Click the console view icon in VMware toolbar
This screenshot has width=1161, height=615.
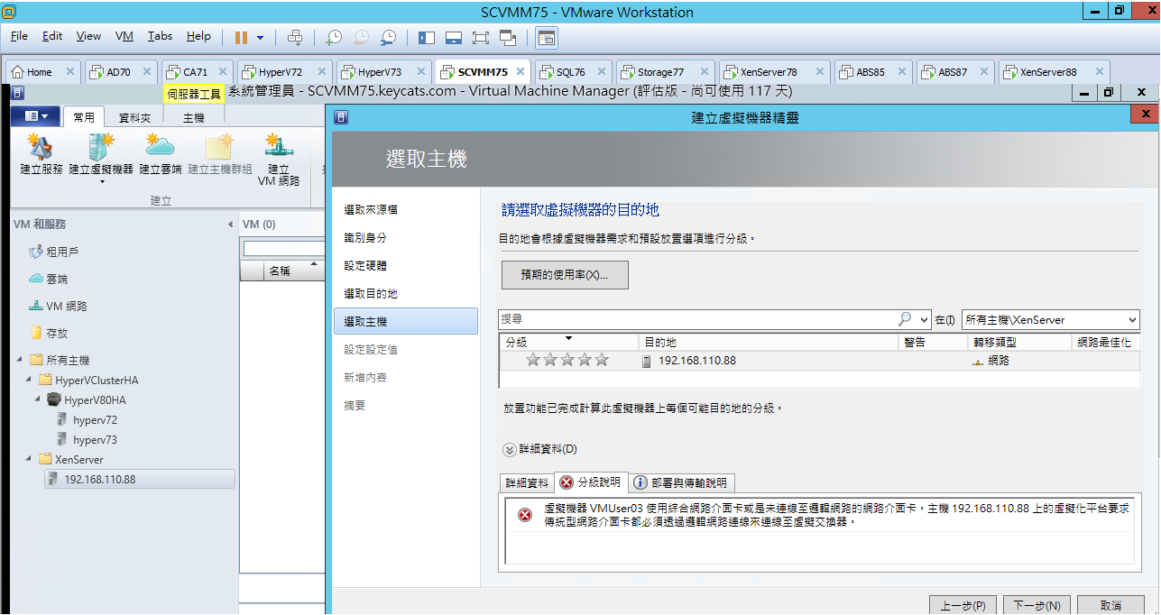pyautogui.click(x=547, y=37)
